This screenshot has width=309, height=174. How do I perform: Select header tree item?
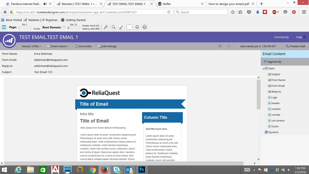coord(276,103)
